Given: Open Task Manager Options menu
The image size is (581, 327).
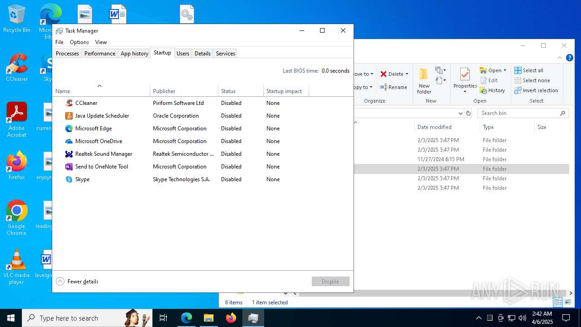Looking at the screenshot, I should point(79,42).
